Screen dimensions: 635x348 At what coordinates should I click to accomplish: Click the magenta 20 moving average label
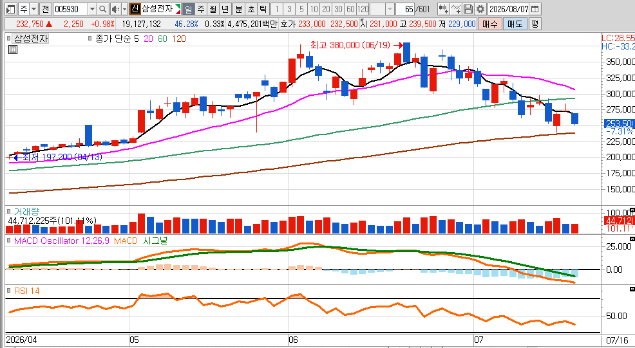[149, 39]
